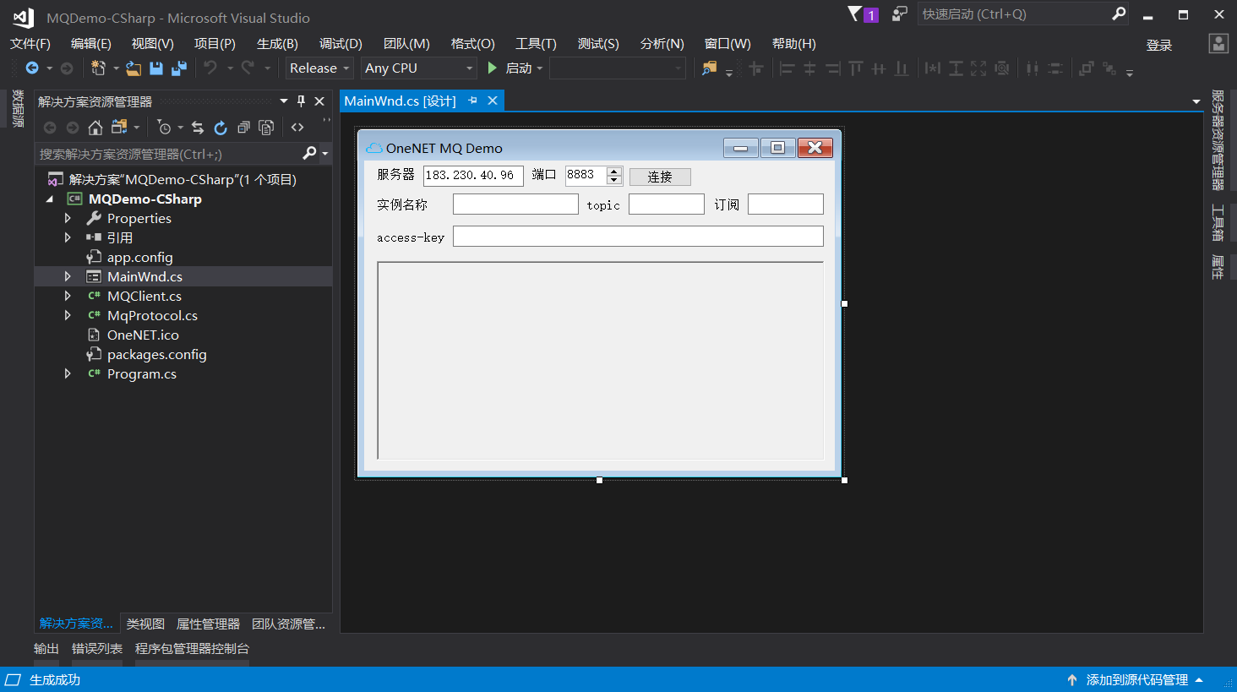Click the View Code angle-brackets icon
Viewport: 1237px width, 692px height.
click(297, 128)
